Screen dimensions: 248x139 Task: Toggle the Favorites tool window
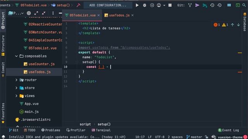tap(3, 113)
